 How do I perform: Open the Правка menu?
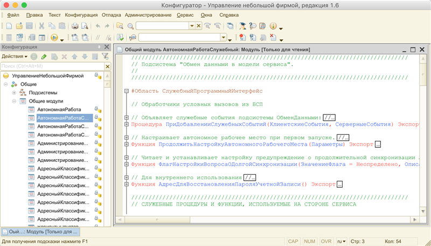34,15
